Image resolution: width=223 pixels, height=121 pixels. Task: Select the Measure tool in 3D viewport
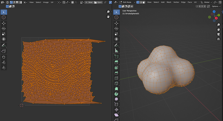116,51
